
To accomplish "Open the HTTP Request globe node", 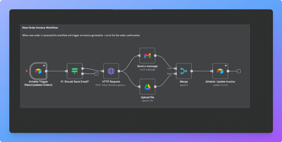I will pos(111,71).
